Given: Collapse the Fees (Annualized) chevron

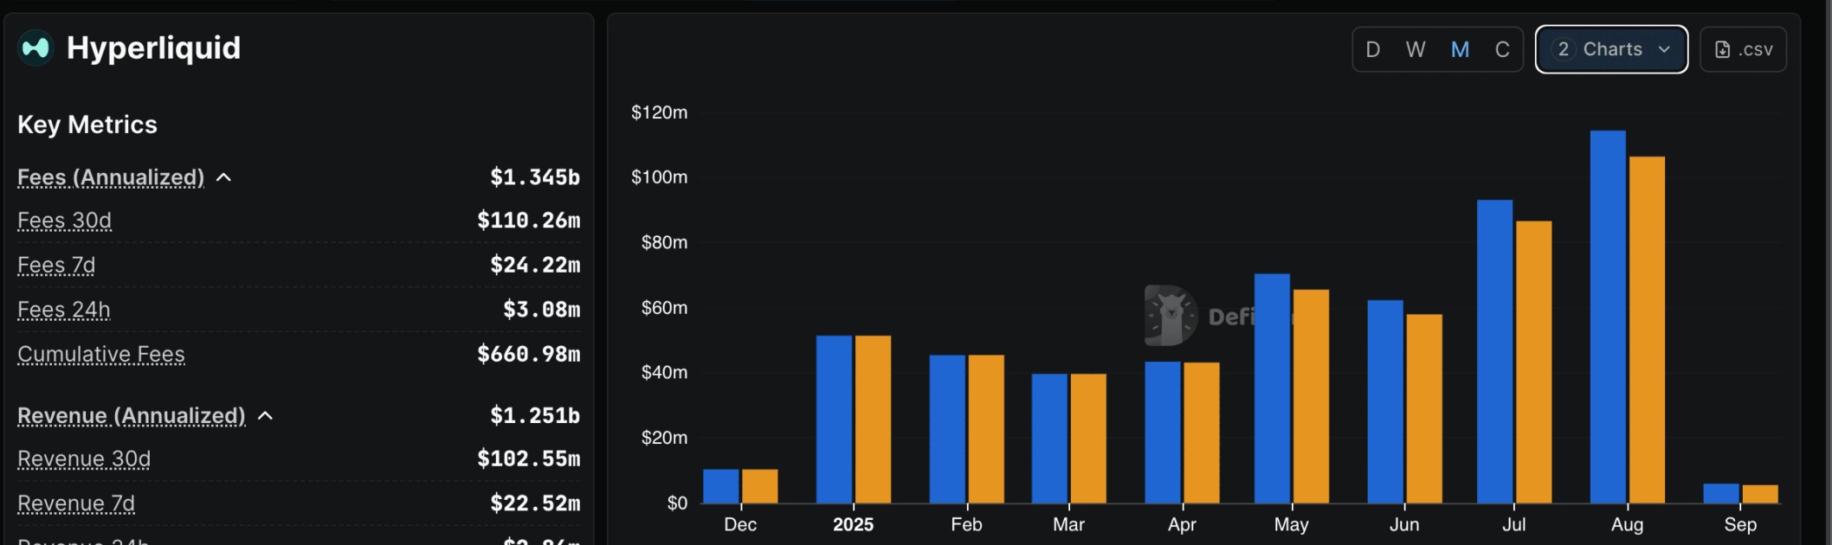Looking at the screenshot, I should tap(223, 177).
